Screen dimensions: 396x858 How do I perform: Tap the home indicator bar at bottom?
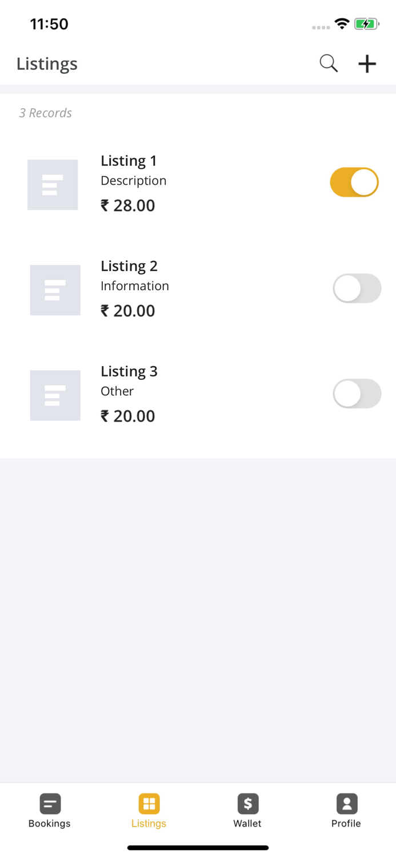pos(198,848)
